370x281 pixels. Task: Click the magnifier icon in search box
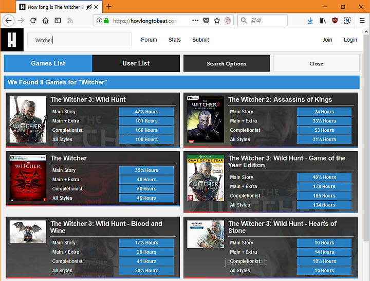click(244, 21)
